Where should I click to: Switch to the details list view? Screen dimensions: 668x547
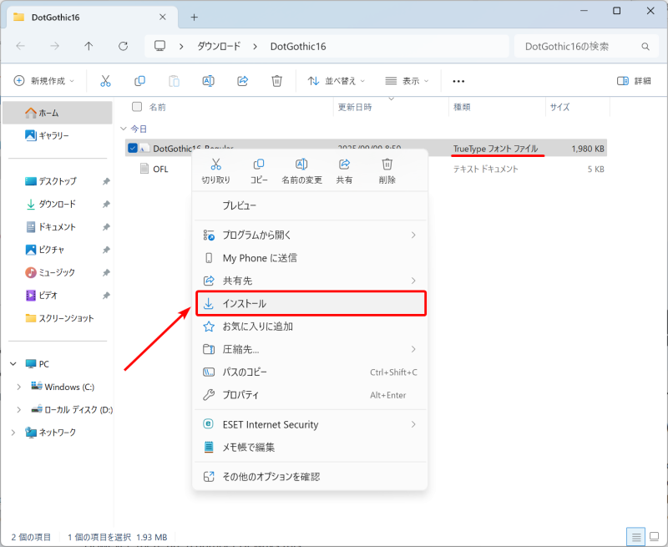point(636,535)
